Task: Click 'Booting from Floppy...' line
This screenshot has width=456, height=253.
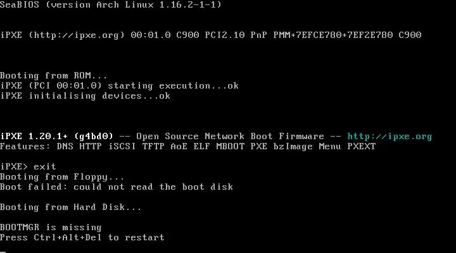Action: tap(62, 177)
